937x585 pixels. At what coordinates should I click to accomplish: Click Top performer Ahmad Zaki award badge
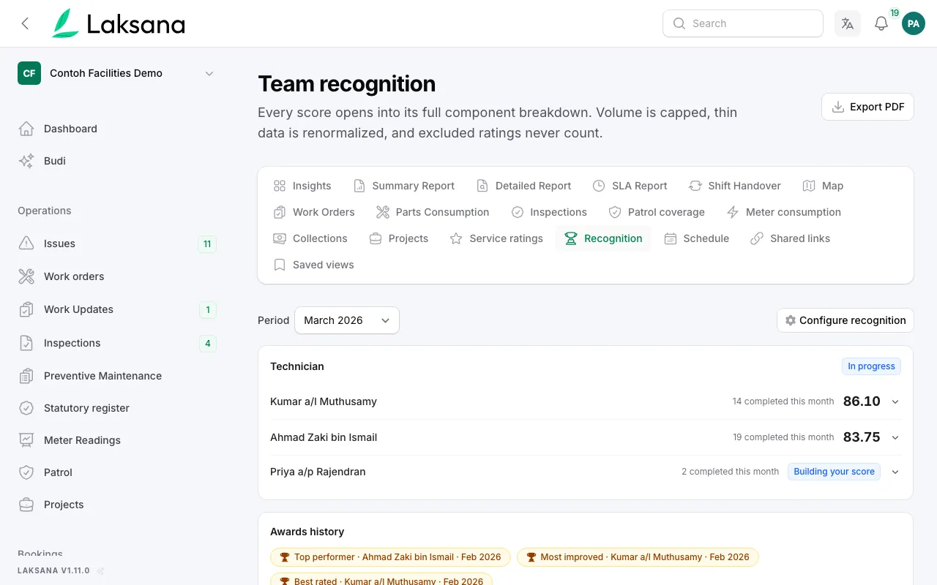tap(390, 557)
